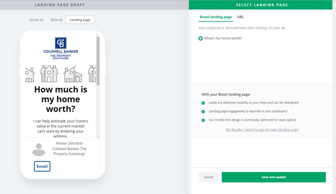Click the green checkmark beside Landing page engagement
Screen dimensions: 336x194
[203, 112]
